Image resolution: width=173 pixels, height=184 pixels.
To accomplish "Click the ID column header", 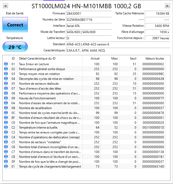I will pos(13,58).
